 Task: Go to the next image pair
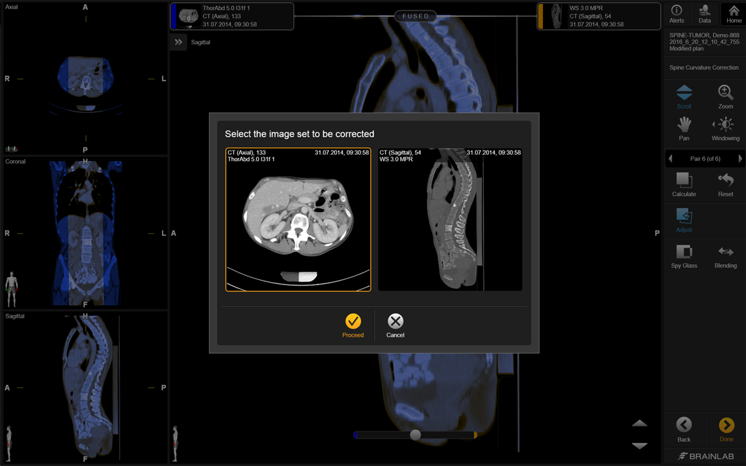pyautogui.click(x=740, y=158)
